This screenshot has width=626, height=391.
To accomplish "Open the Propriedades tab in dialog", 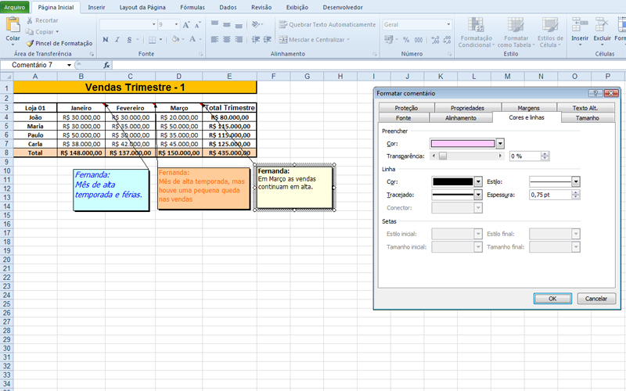I will tap(467, 108).
